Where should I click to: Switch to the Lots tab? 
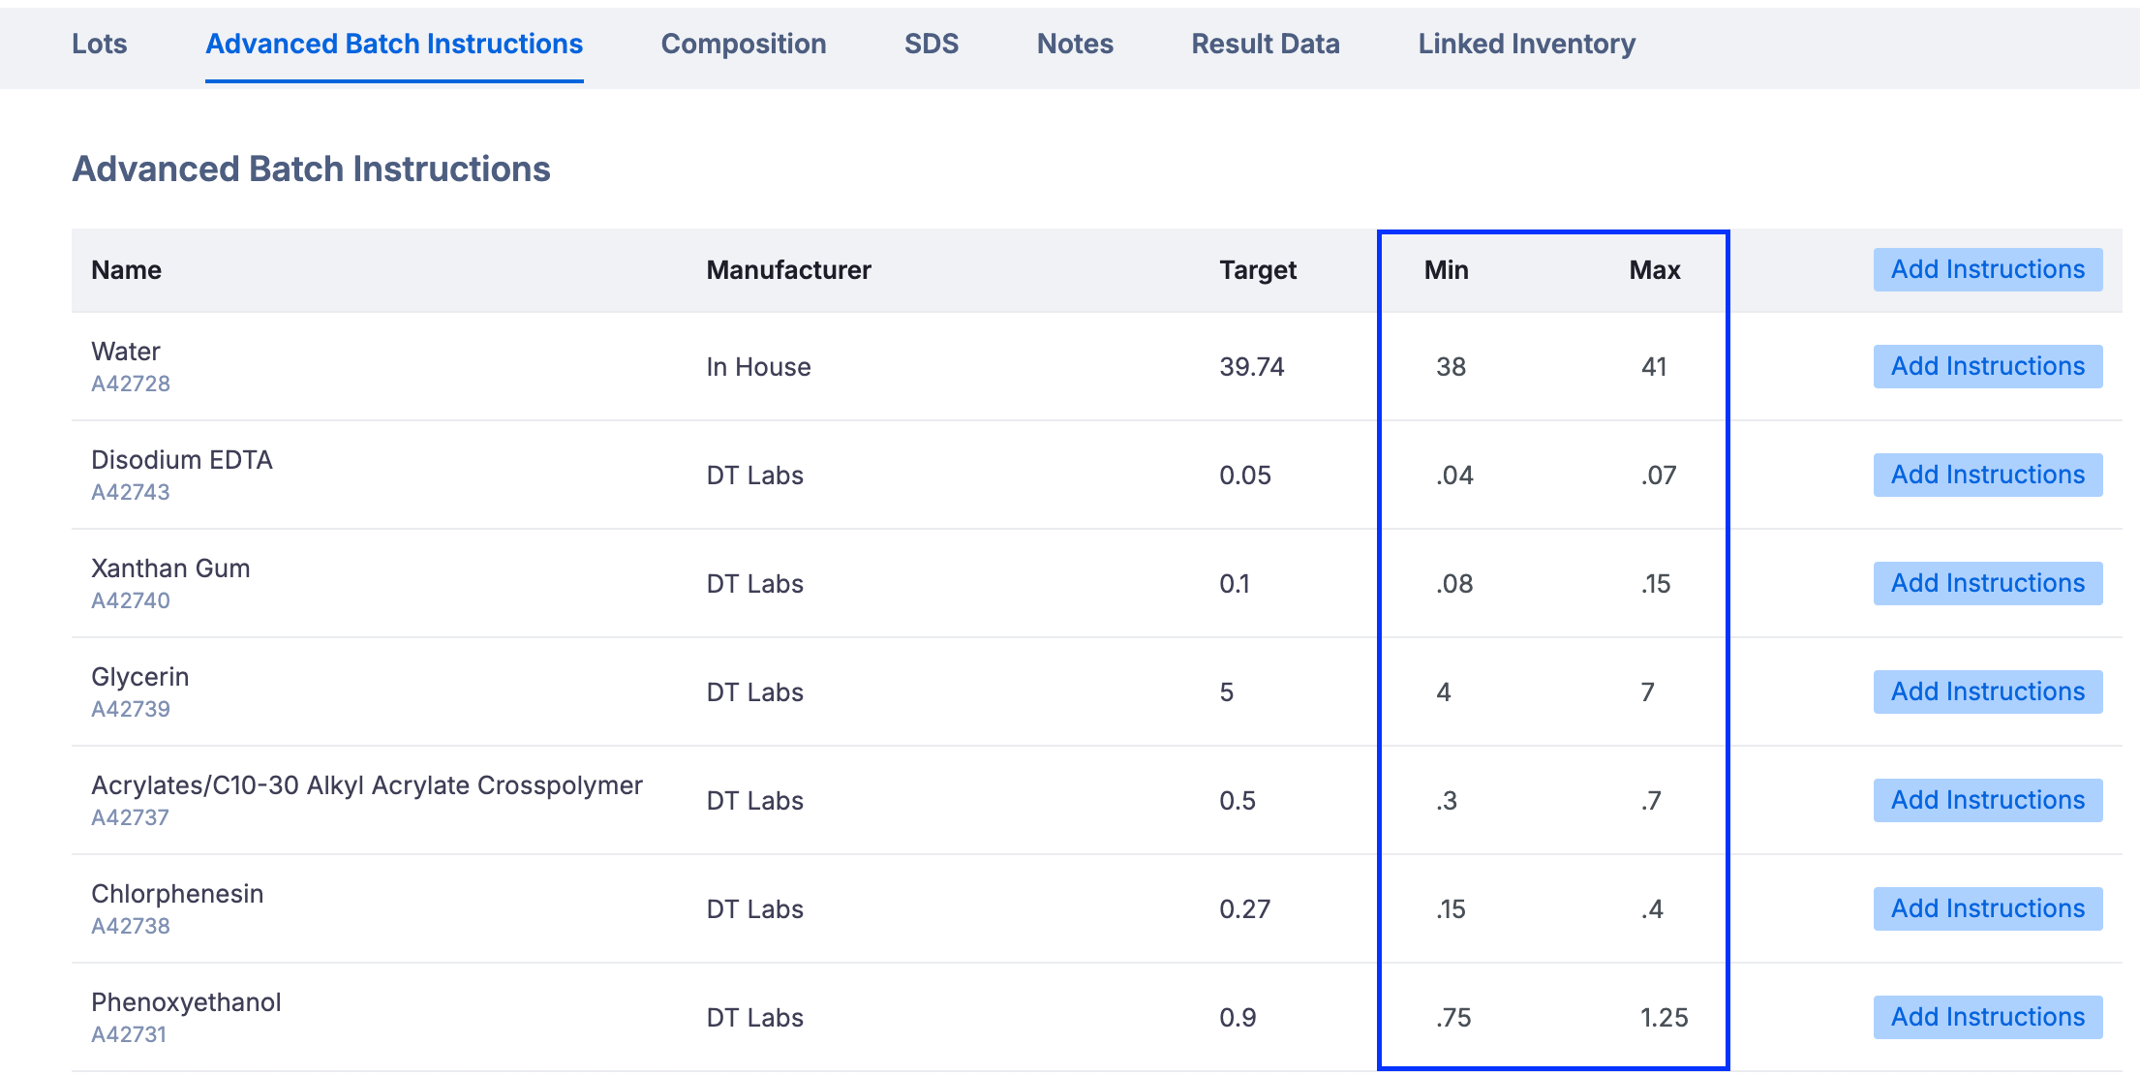coord(99,44)
